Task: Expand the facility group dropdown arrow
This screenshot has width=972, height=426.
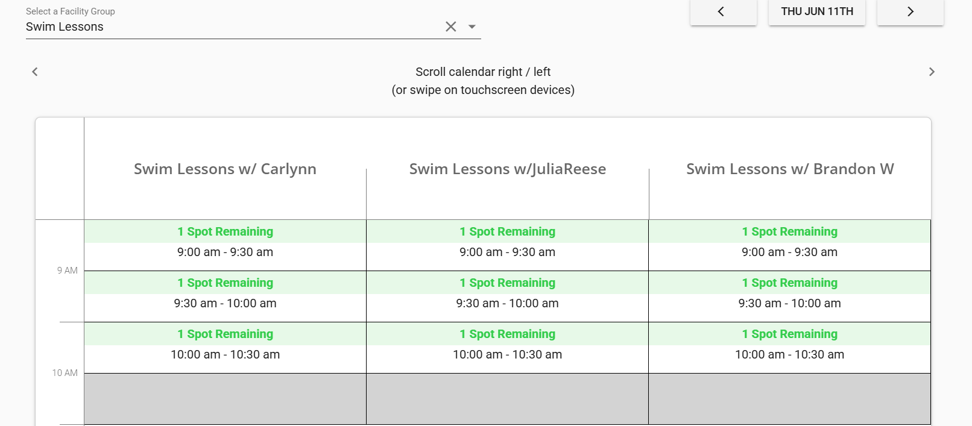Action: click(x=472, y=27)
